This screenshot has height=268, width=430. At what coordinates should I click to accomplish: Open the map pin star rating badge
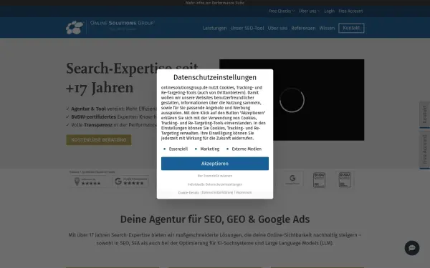point(88,182)
